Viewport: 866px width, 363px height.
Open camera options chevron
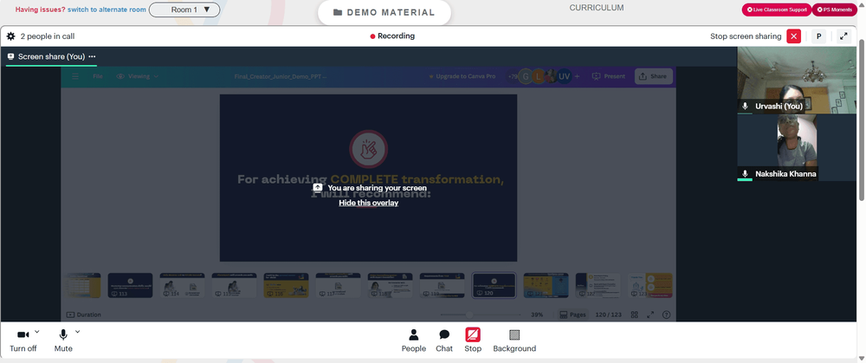click(37, 332)
